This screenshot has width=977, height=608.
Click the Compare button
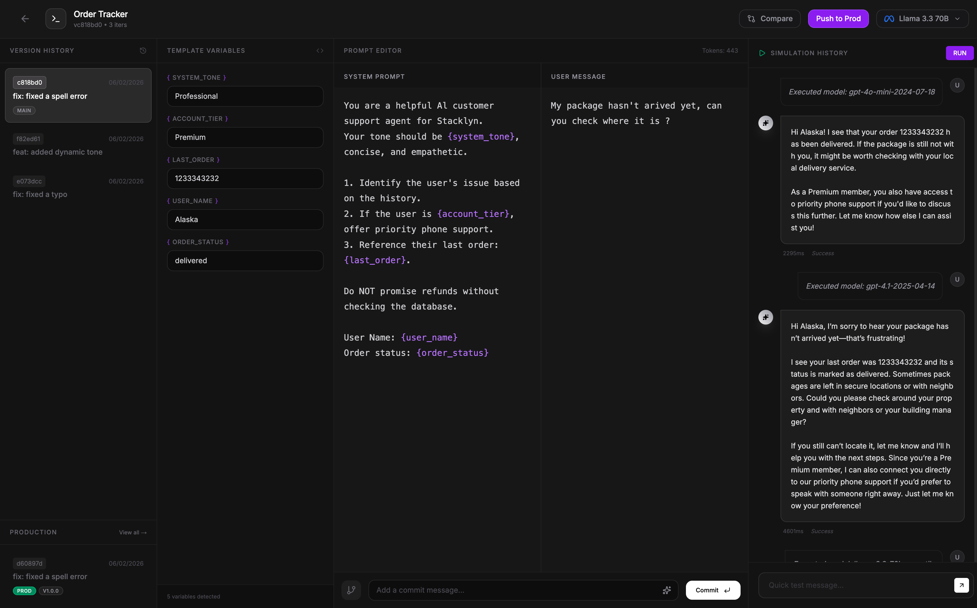click(769, 18)
